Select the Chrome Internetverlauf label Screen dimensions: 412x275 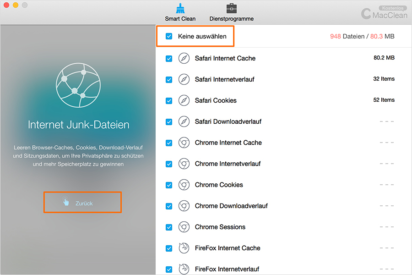click(228, 164)
